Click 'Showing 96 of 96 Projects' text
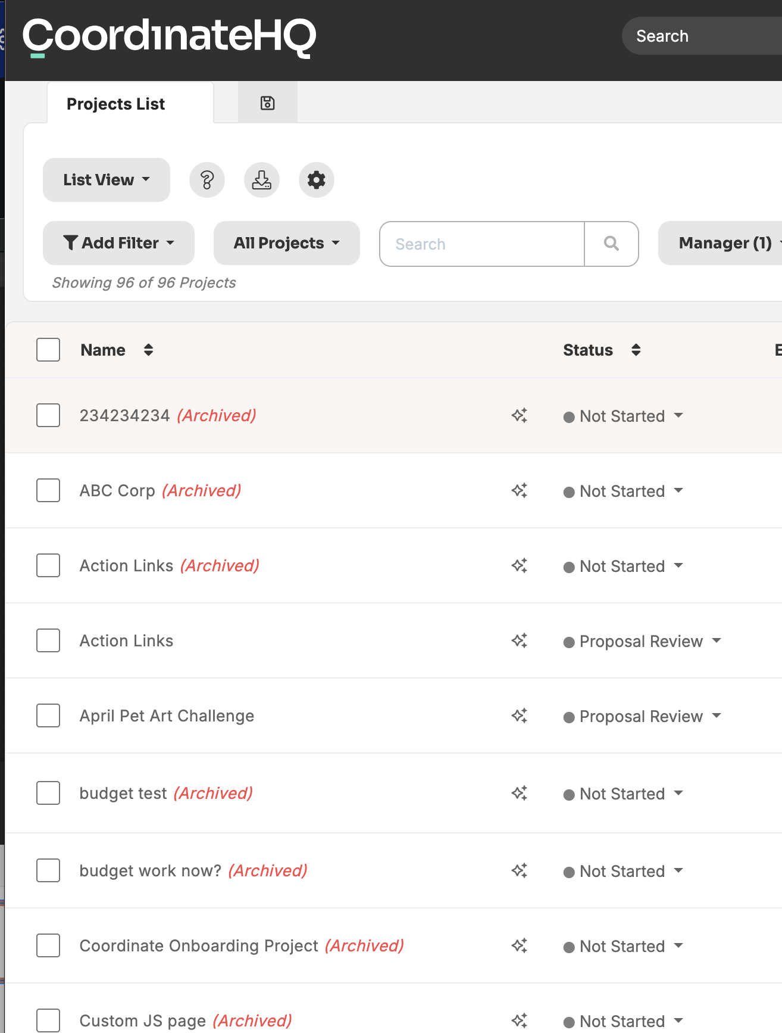 pyautogui.click(x=144, y=282)
